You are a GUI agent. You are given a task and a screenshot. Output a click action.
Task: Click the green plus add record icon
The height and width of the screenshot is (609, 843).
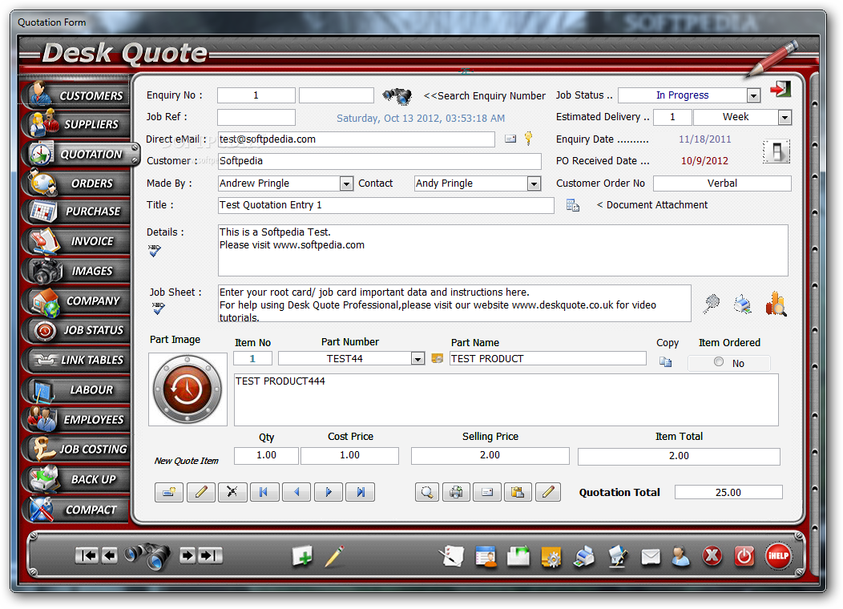pyautogui.click(x=303, y=556)
